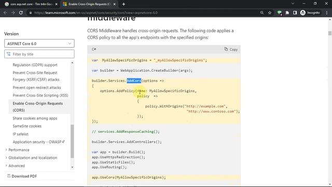Viewport: 332px width, 187px height.
Task: Click the app.UseRouting() code line
Action: pyautogui.click(x=109, y=167)
